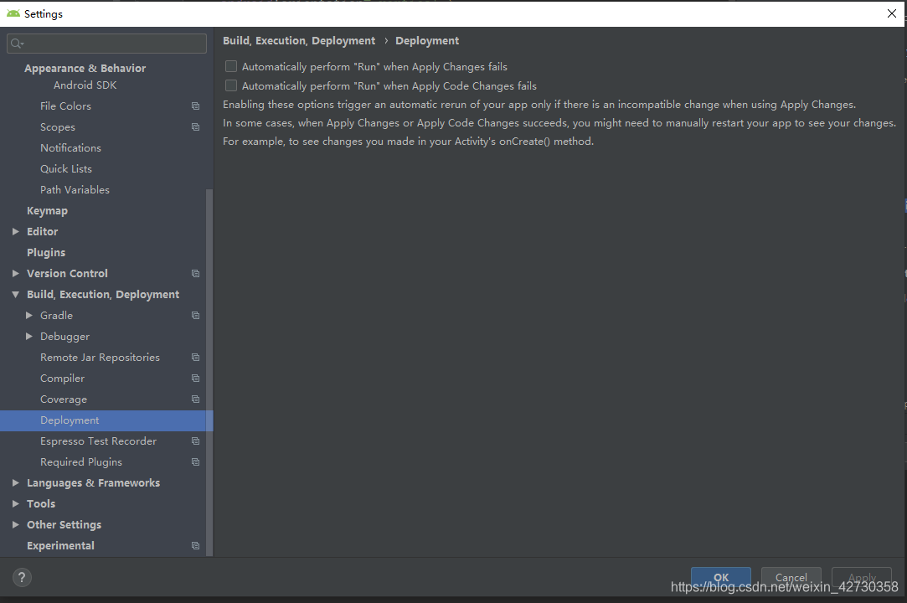This screenshot has width=907, height=603.
Task: Open Experimental settings
Action: pyautogui.click(x=60, y=546)
